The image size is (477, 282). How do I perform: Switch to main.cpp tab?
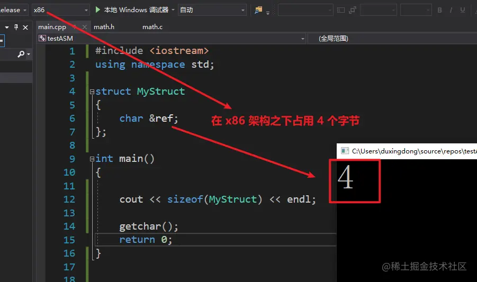point(52,27)
